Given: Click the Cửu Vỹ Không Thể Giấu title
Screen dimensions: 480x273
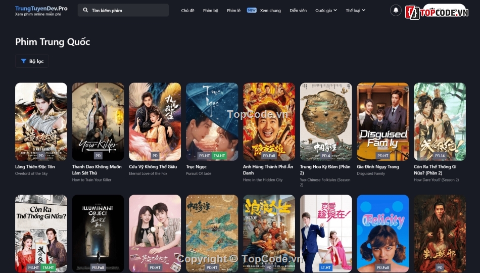Looking at the screenshot, I should (x=153, y=166).
